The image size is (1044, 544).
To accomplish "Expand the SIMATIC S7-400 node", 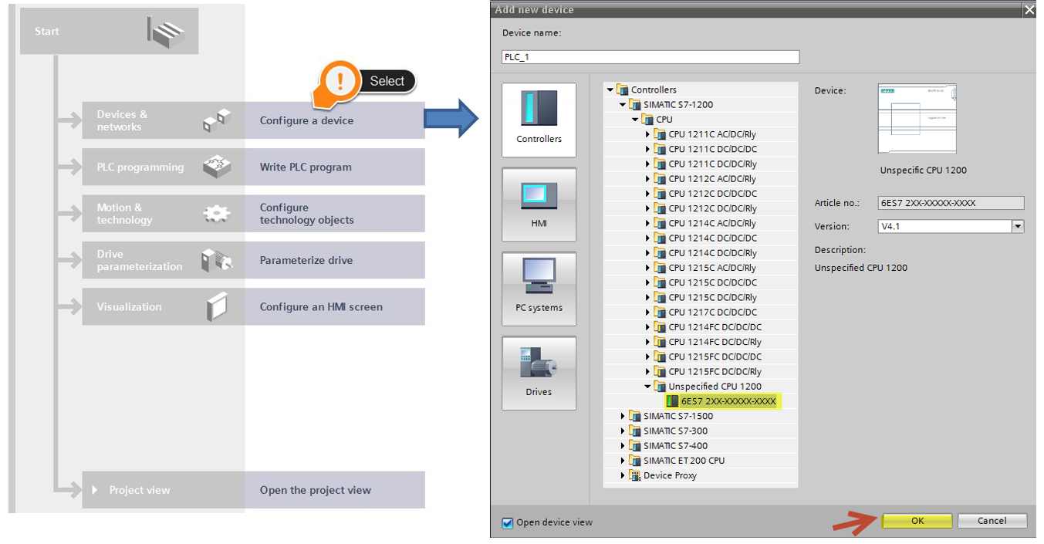I will click(623, 446).
